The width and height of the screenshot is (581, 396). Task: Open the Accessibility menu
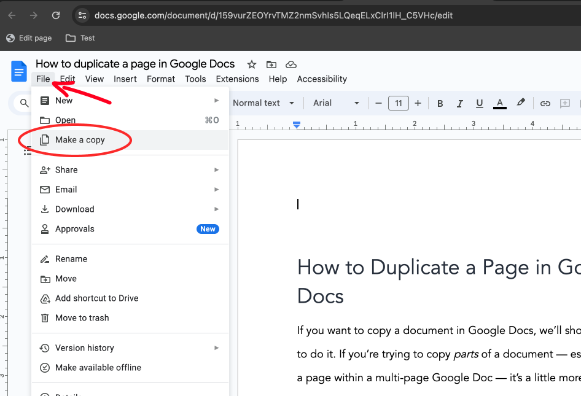coord(322,79)
